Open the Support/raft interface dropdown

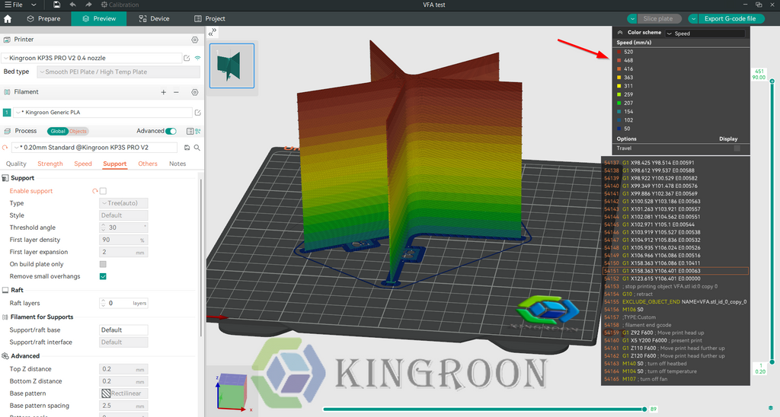pyautogui.click(x=123, y=342)
